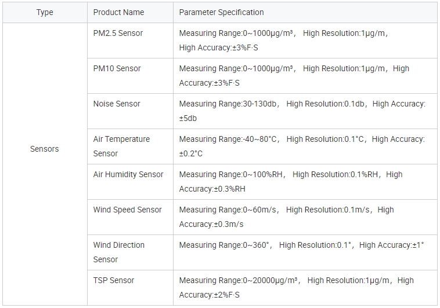
Task: Click the TSP Sensor 0~20000μg/m³ specification
Action: click(296, 287)
